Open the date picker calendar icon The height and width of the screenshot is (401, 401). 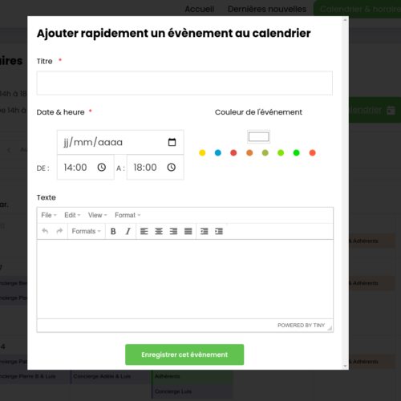(x=172, y=142)
